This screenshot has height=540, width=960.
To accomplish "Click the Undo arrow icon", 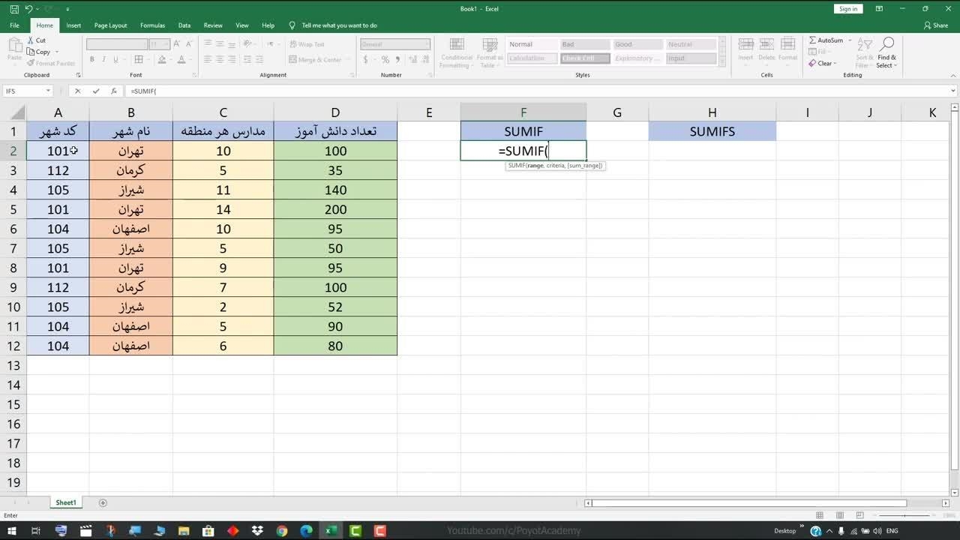I will pyautogui.click(x=28, y=9).
